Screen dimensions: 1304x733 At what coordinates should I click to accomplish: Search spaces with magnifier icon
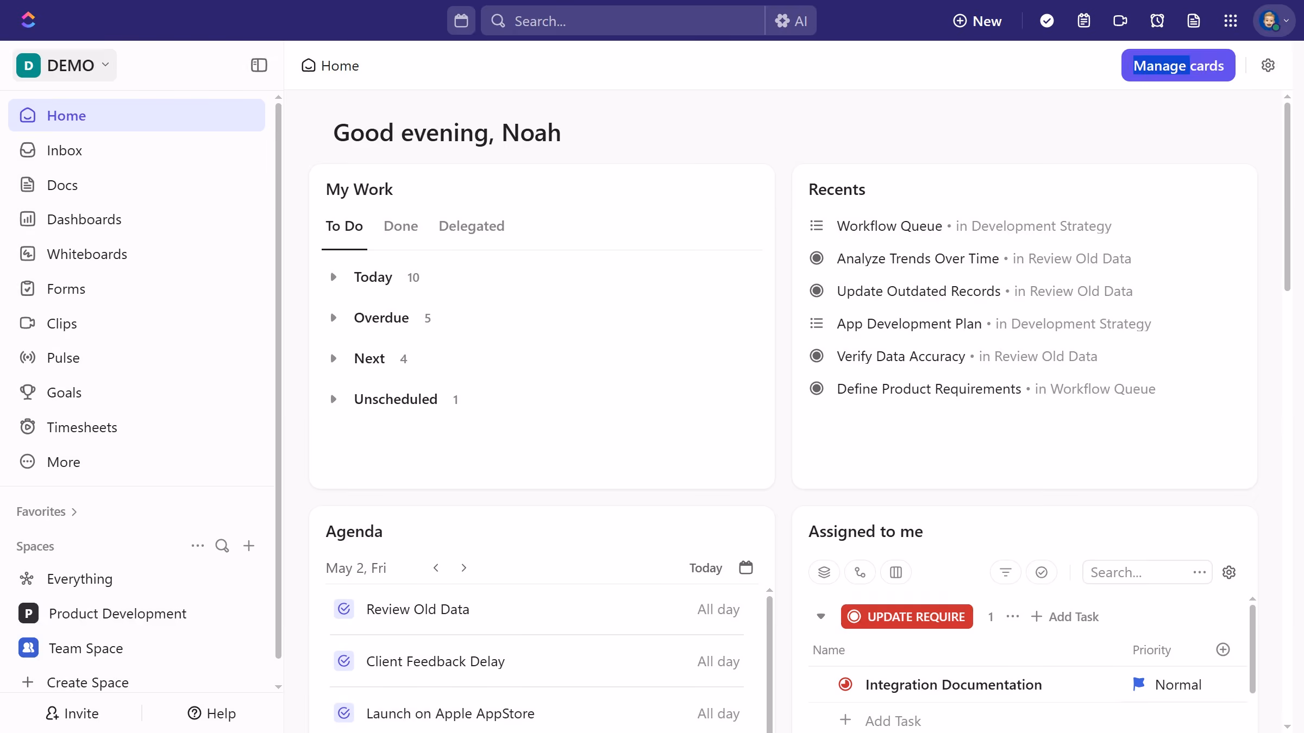pyautogui.click(x=222, y=545)
